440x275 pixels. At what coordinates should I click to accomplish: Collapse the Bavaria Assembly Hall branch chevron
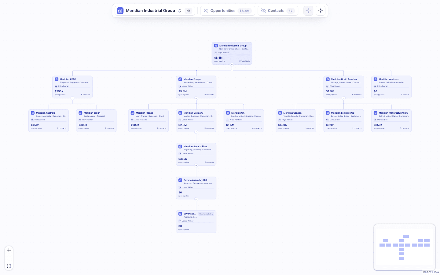click(x=196, y=199)
